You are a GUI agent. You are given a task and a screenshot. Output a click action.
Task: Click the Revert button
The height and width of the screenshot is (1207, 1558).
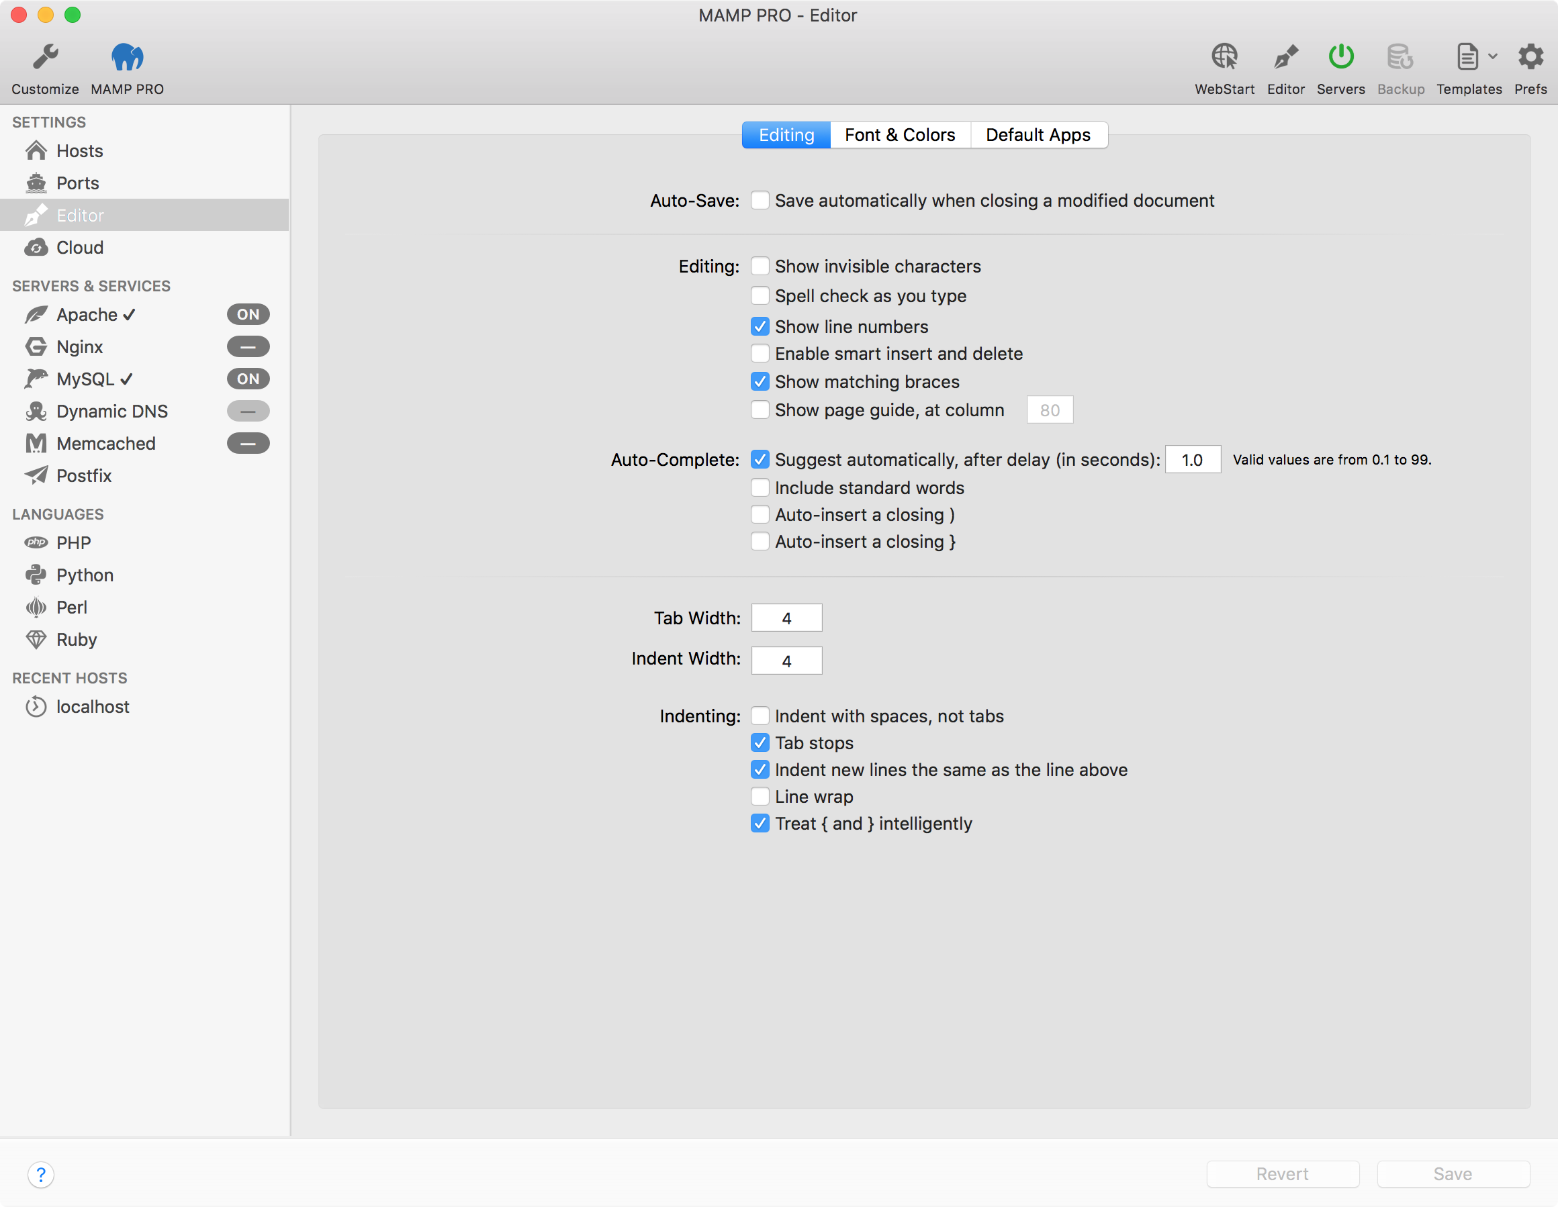[1282, 1173]
